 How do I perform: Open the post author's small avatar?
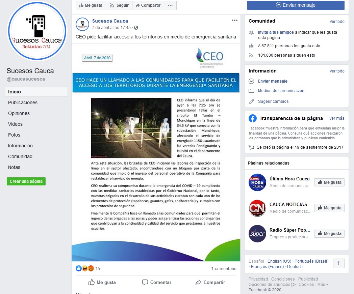pyautogui.click(x=82, y=24)
